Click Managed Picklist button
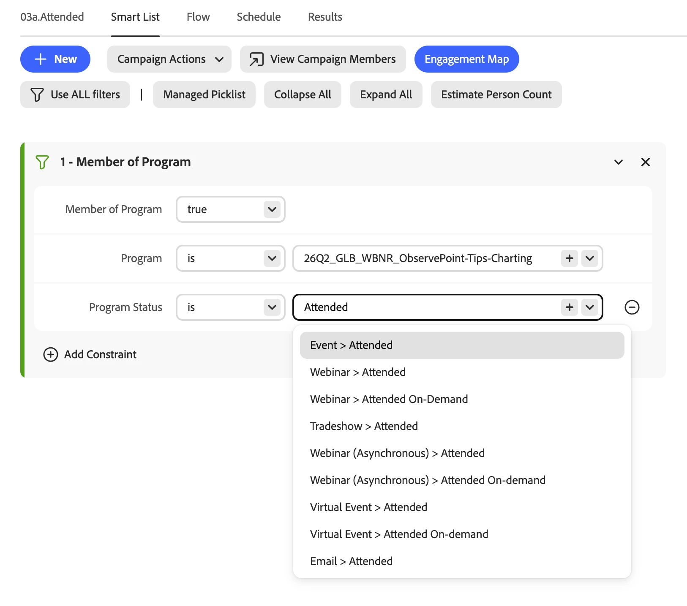687x606 pixels. [x=204, y=95]
